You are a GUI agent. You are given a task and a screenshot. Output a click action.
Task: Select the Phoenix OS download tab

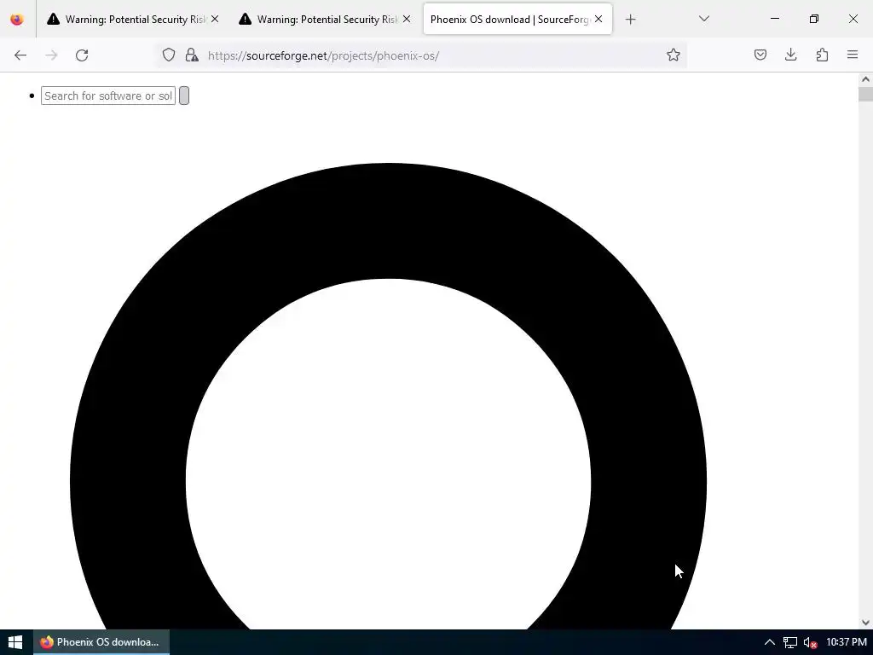(517, 20)
